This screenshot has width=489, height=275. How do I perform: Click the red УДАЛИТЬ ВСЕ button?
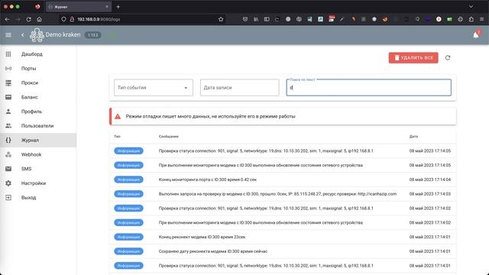(x=413, y=58)
